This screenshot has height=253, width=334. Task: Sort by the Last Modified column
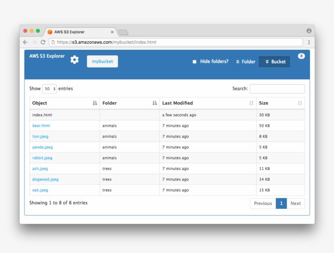tap(207, 103)
